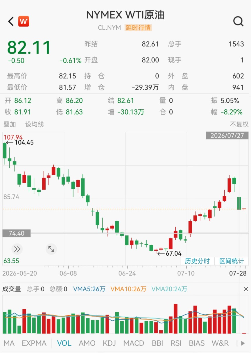Switch to the MA indicator tab
This screenshot has height=353, width=251.
click(x=9, y=343)
